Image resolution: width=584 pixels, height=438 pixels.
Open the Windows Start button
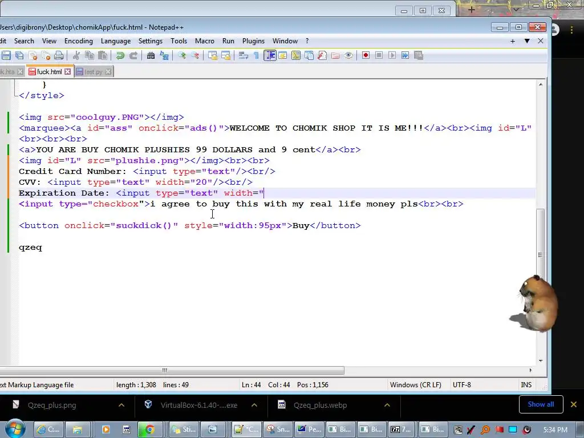15,429
